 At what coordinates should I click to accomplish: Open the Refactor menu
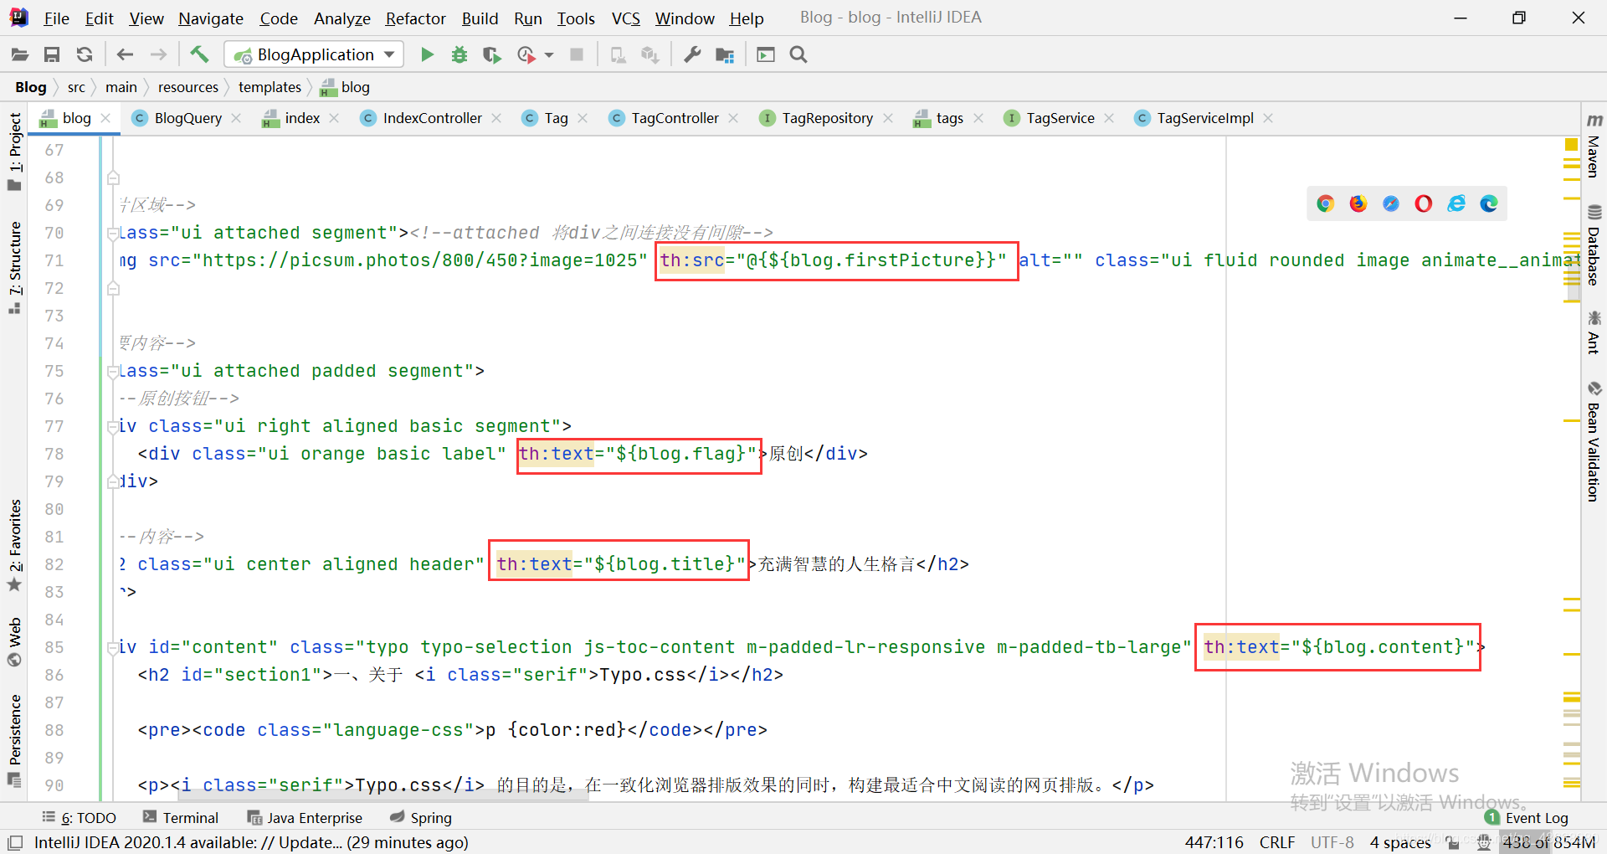click(x=415, y=18)
